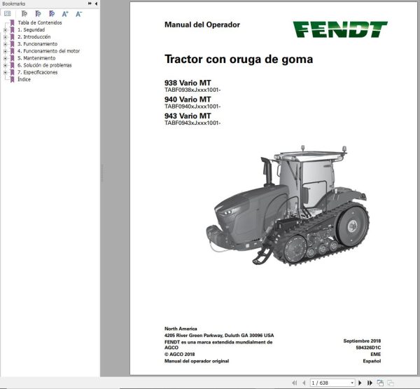
Task: Click the title Tractor con oruga de goma
Action: tap(239, 60)
